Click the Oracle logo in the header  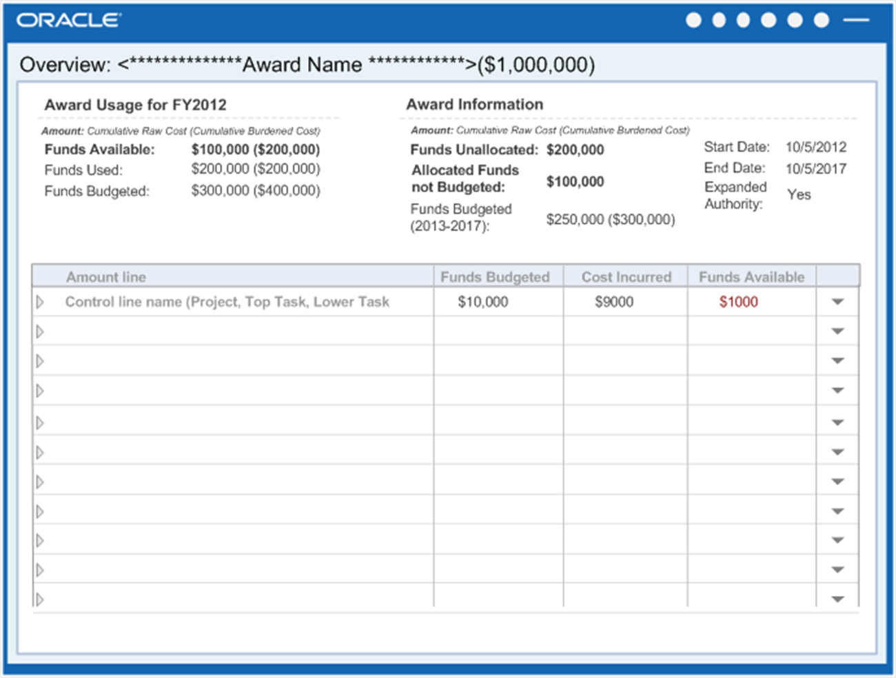point(68,20)
